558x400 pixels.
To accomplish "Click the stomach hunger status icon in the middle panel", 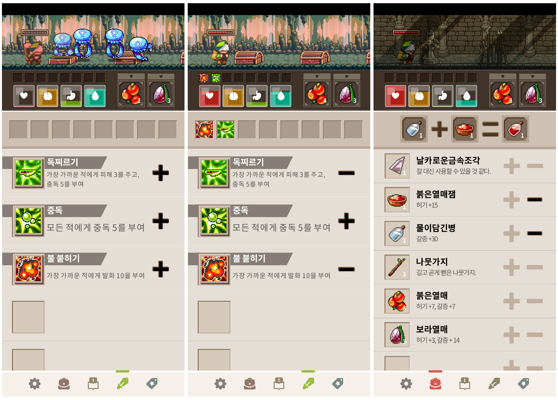I will (x=257, y=96).
